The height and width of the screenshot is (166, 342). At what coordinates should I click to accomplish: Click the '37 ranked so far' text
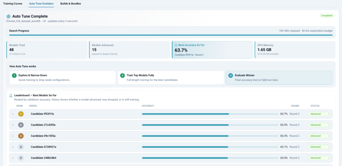coord(17,54)
